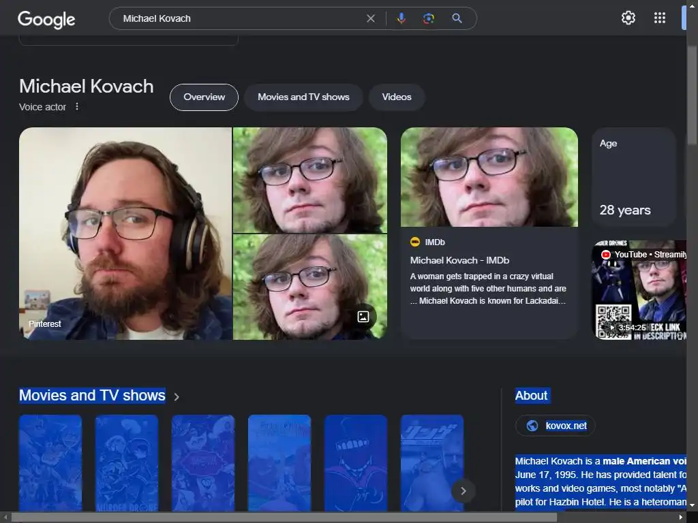Open the Google apps grid

(x=659, y=18)
